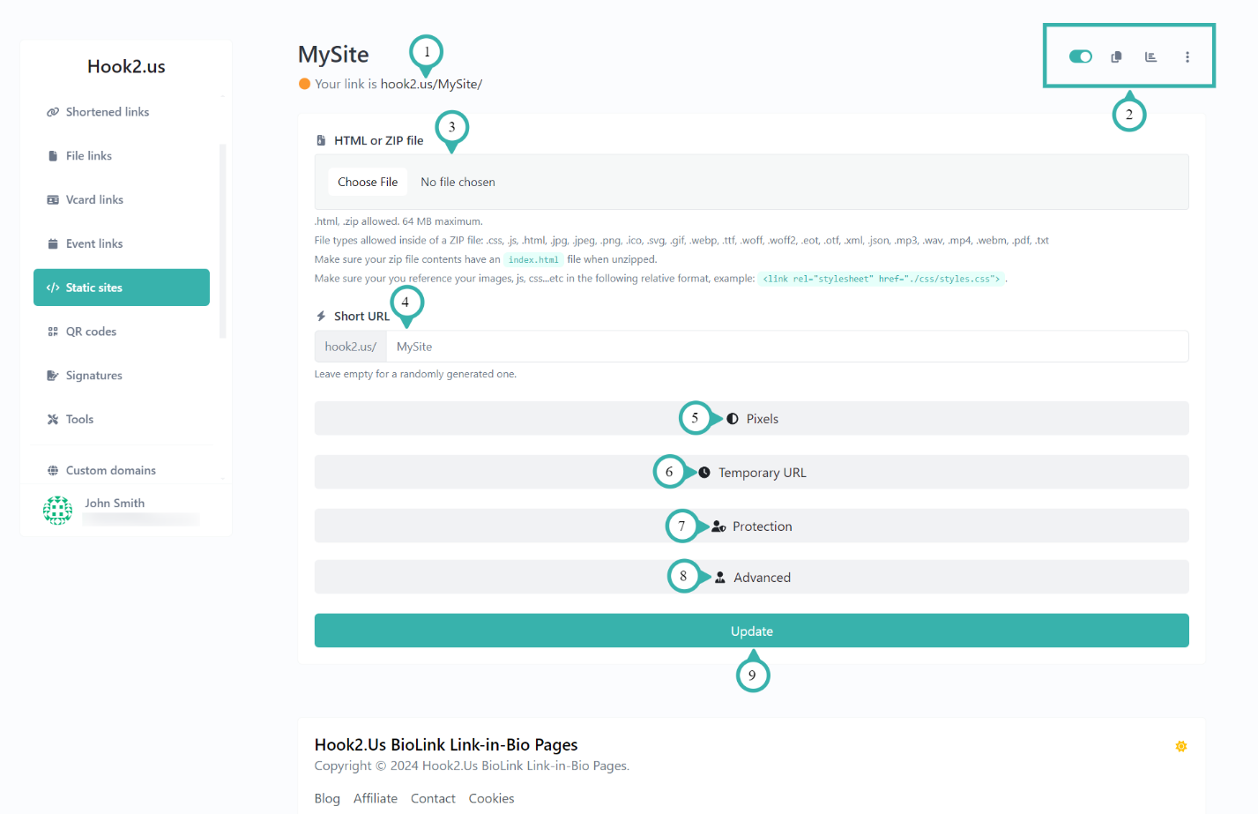The width and height of the screenshot is (1258, 814).
Task: Open the hook2.us/MySite/ link
Action: 430,84
